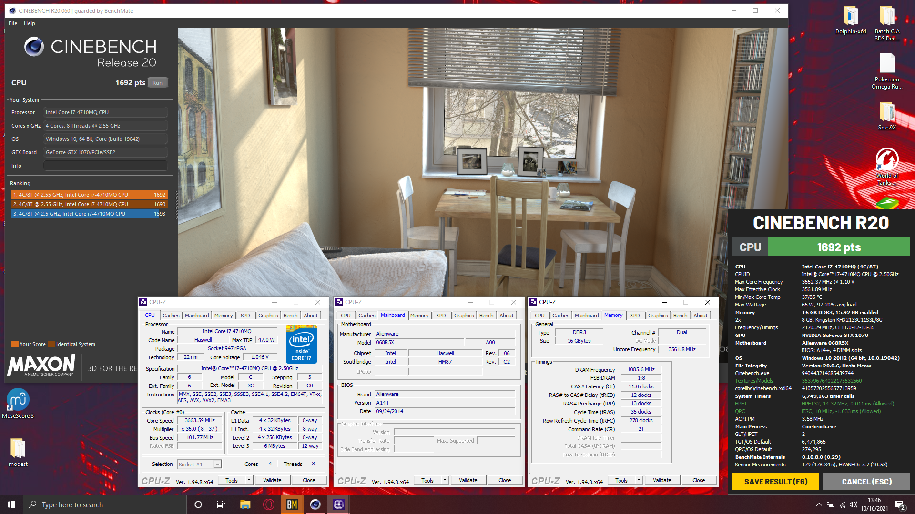915x514 pixels.
Task: Open the Opera browser taskbar icon
Action: [x=269, y=504]
